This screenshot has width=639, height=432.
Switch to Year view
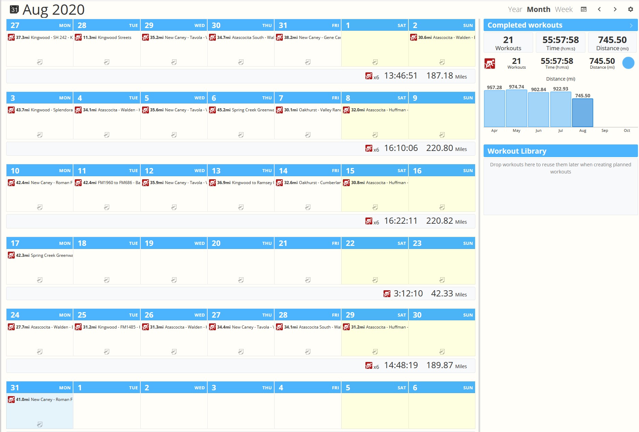pyautogui.click(x=515, y=10)
